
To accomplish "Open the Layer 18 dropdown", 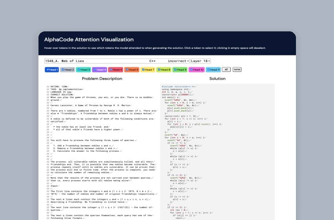I will click(x=200, y=61).
